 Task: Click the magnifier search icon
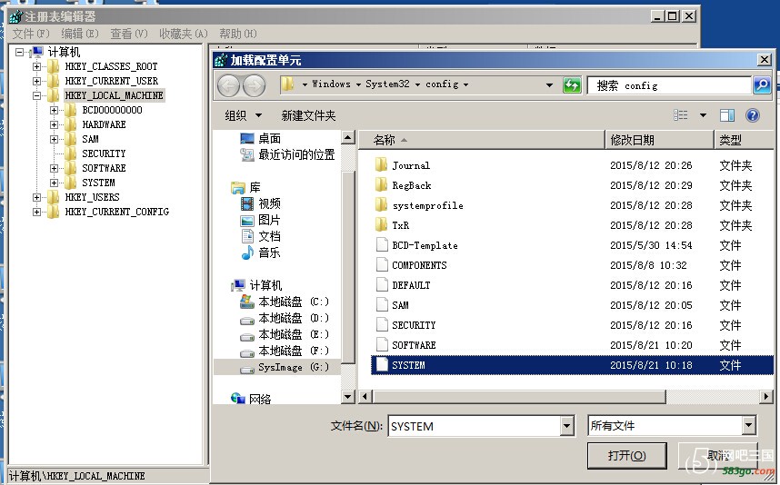762,85
